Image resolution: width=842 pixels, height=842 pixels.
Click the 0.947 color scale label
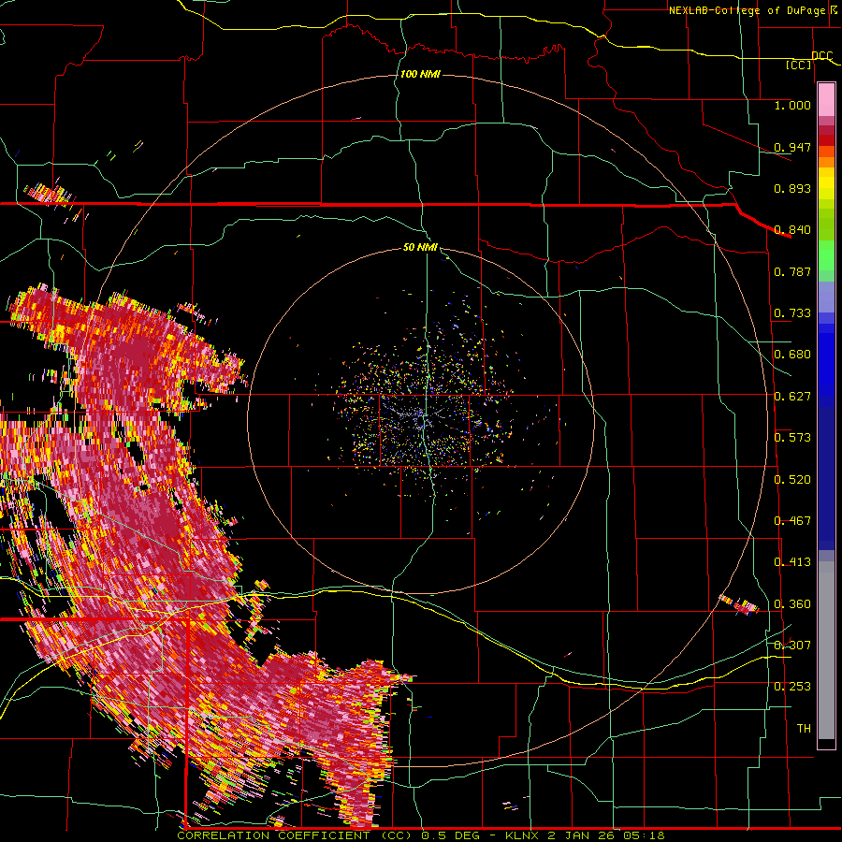pos(792,147)
